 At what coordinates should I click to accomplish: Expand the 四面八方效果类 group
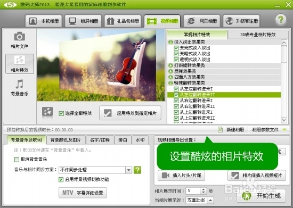[170, 77]
